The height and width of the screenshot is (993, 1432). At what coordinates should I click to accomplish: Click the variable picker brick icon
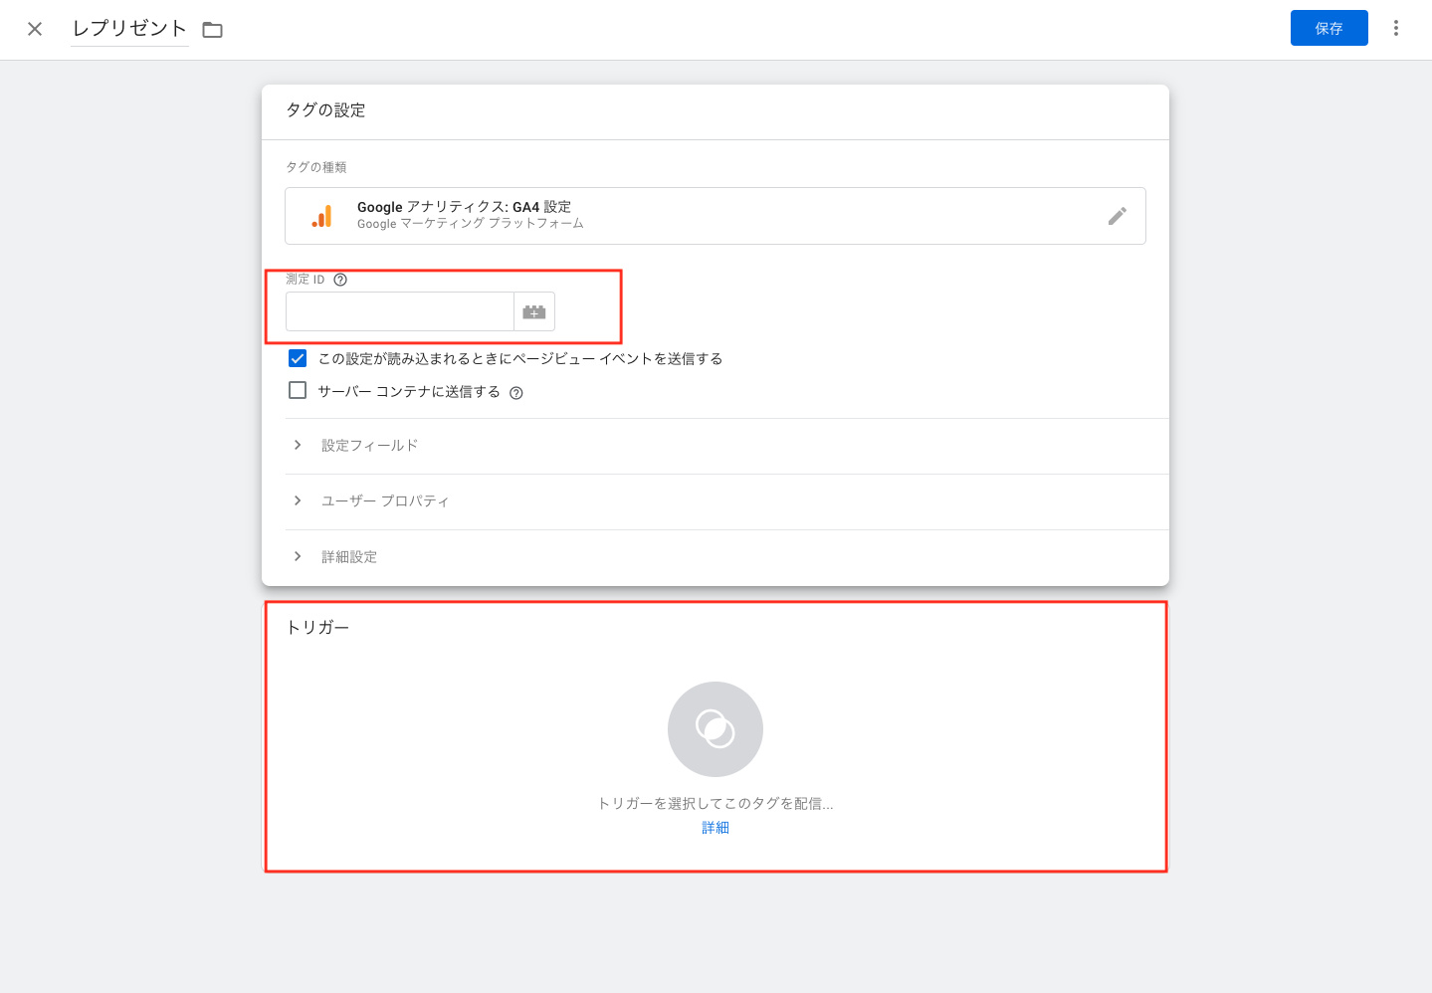click(x=534, y=312)
